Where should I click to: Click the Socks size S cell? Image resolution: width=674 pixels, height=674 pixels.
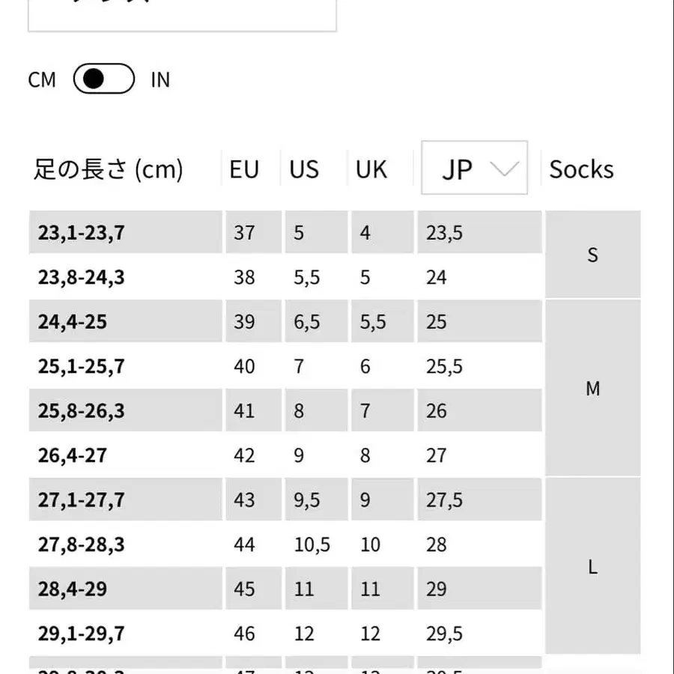coord(592,255)
